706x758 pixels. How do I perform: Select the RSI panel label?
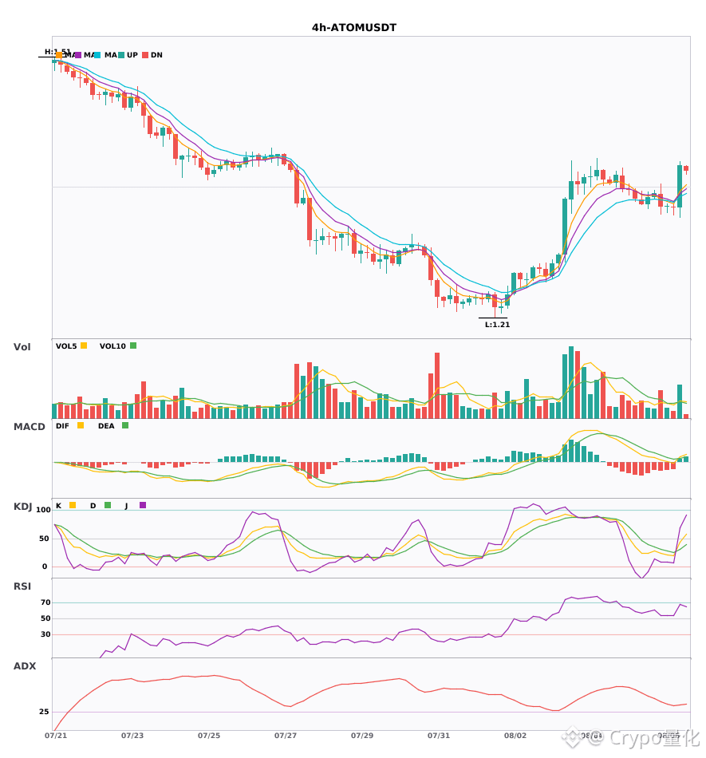[x=22, y=586]
